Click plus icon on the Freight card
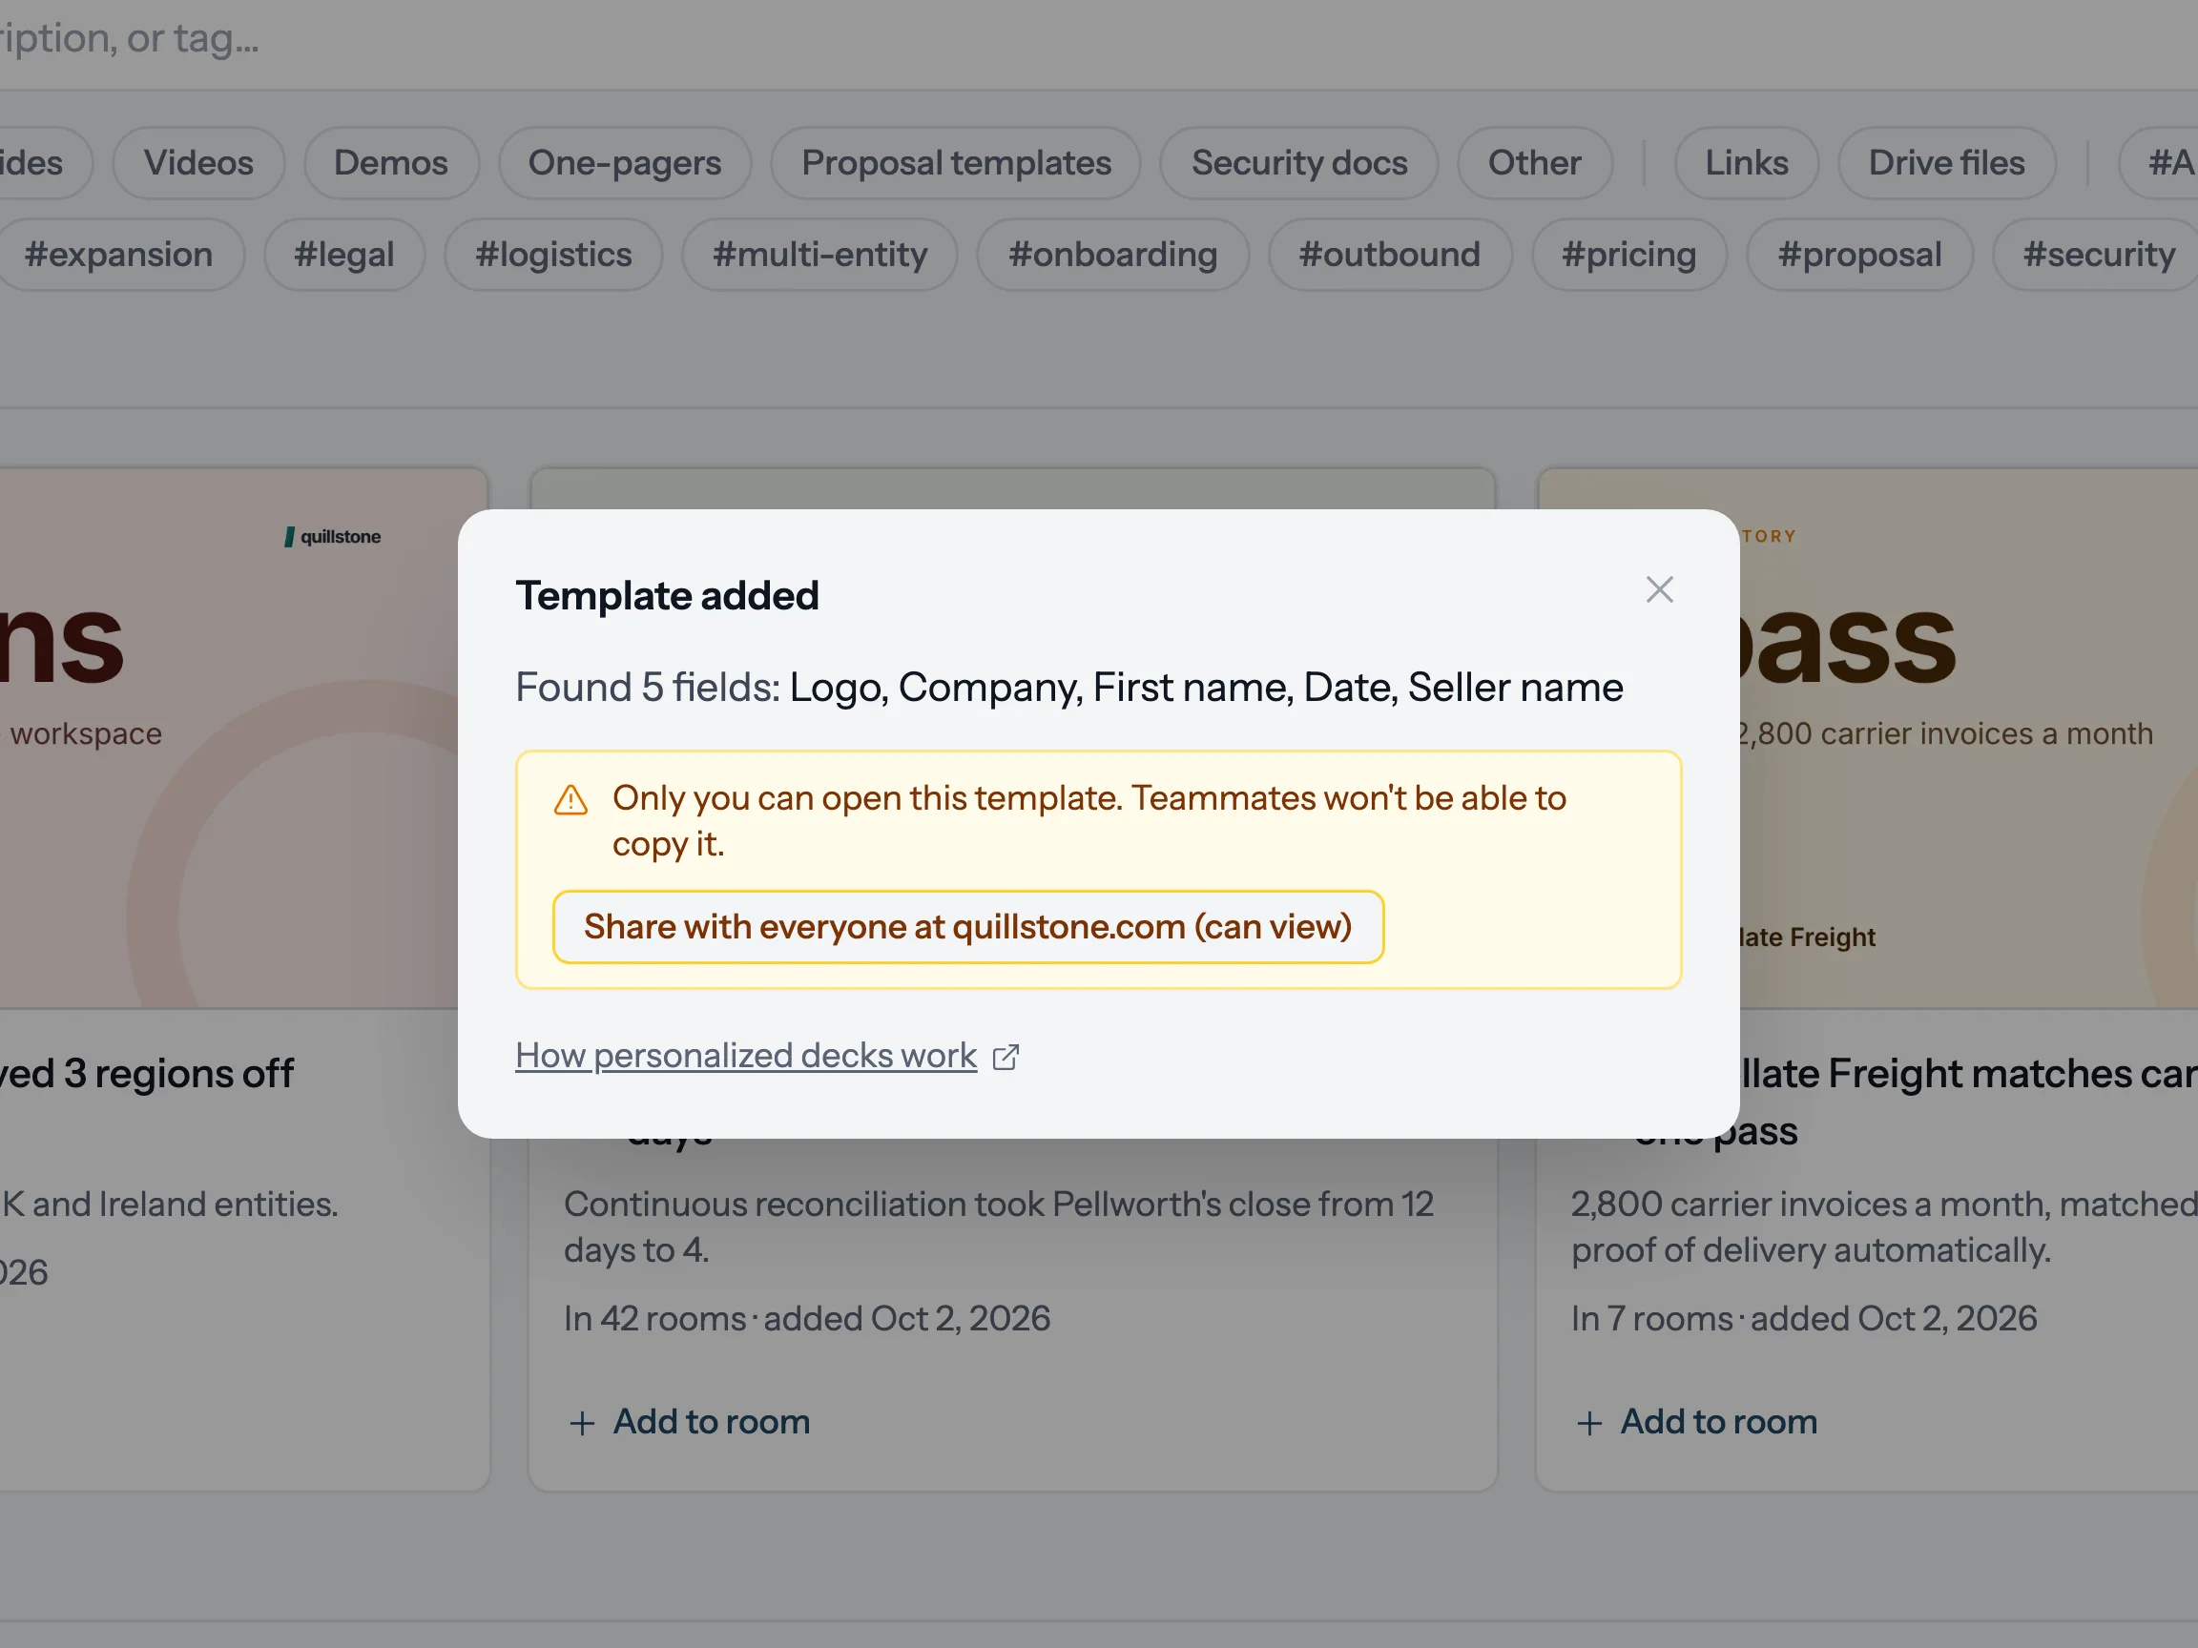2198x1648 pixels. click(x=1589, y=1424)
